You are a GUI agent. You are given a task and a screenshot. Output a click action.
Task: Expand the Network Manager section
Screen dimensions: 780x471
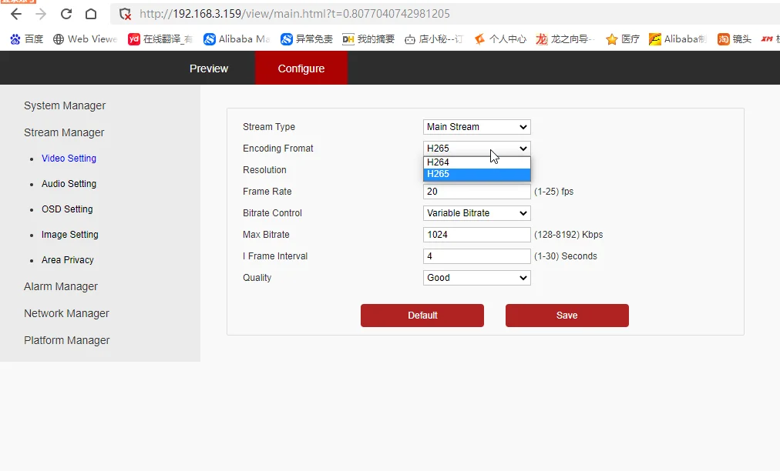(x=66, y=313)
